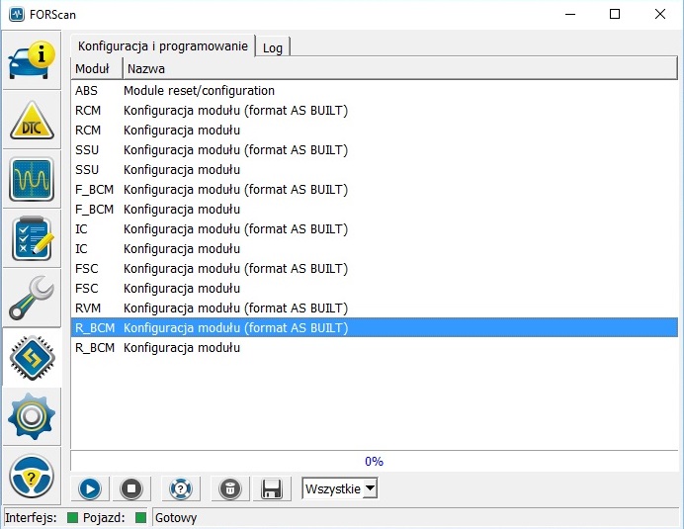Screen dimensions: 684x529
Task: Open the DTC trouble codes section
Action: pyautogui.click(x=32, y=120)
